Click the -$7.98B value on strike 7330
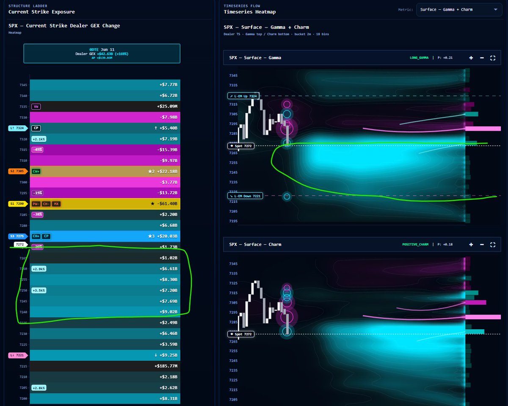Screen dimensions: 508x406 click(x=168, y=117)
